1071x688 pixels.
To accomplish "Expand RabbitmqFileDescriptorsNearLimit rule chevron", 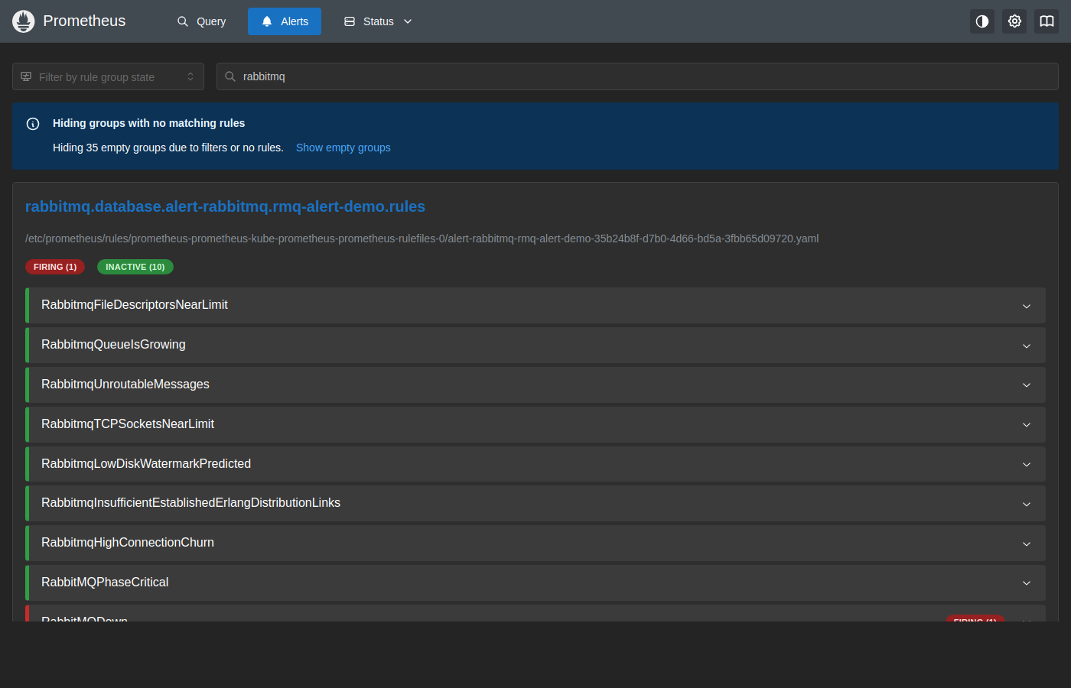I will click(x=1027, y=306).
